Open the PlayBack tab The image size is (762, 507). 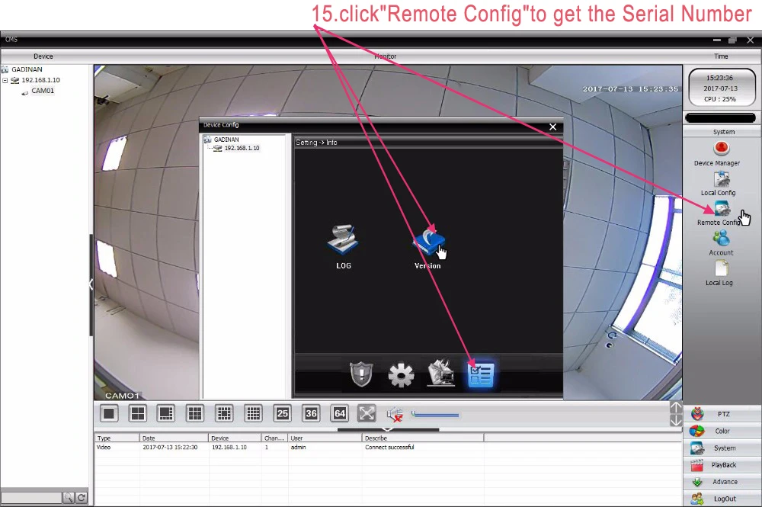[x=722, y=465]
